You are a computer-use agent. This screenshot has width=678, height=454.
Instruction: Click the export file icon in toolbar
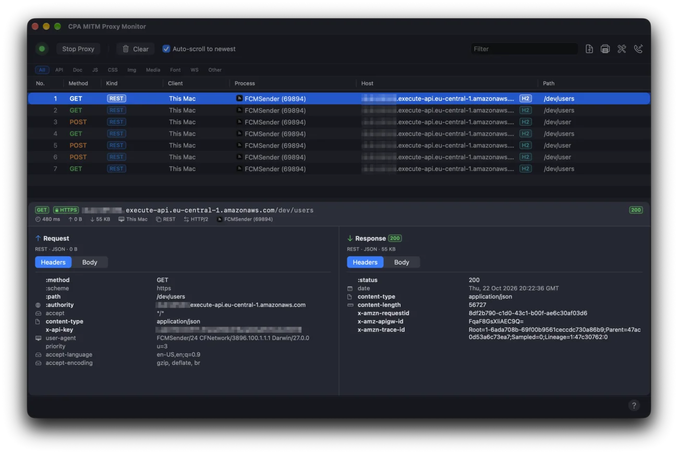pos(589,49)
